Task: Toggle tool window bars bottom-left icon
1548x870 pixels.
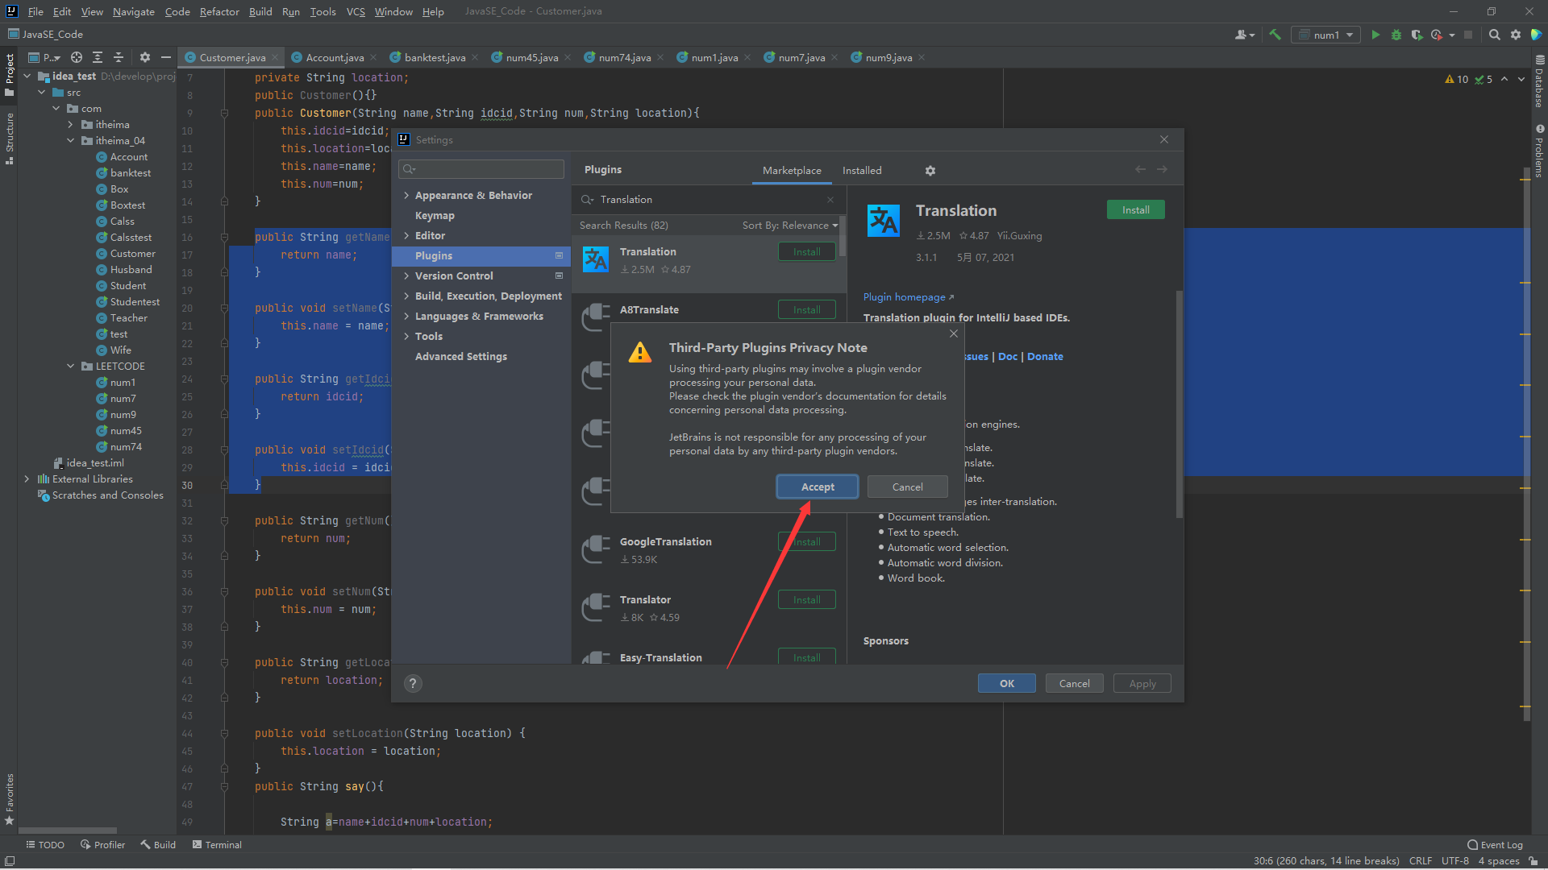Action: [10, 860]
